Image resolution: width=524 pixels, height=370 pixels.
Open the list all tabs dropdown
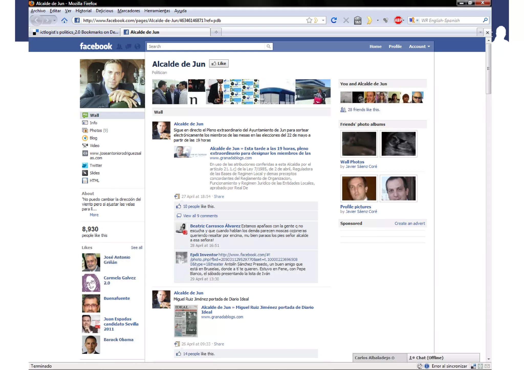coord(480,32)
